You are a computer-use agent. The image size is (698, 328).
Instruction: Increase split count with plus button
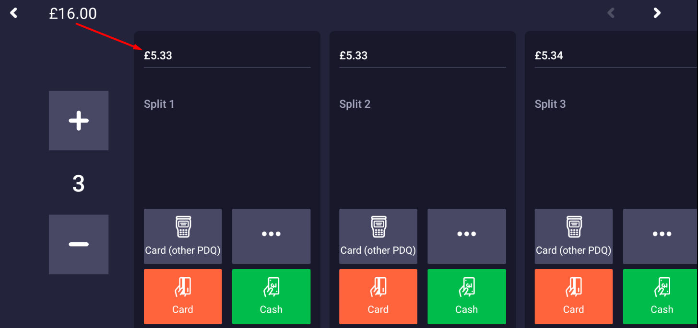click(x=79, y=121)
